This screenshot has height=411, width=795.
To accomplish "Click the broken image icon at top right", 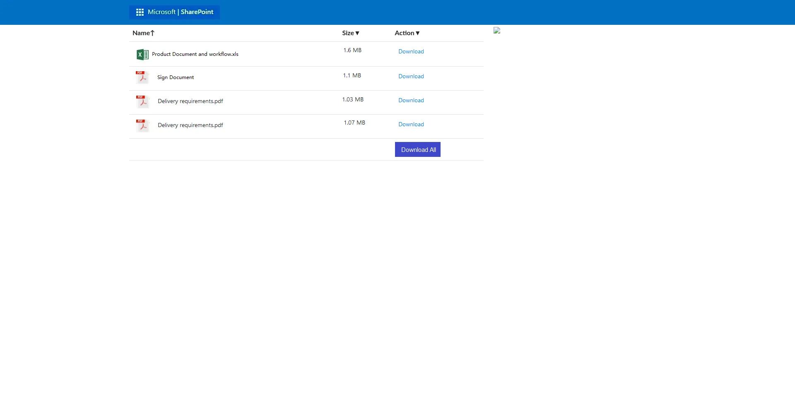I will pyautogui.click(x=496, y=30).
